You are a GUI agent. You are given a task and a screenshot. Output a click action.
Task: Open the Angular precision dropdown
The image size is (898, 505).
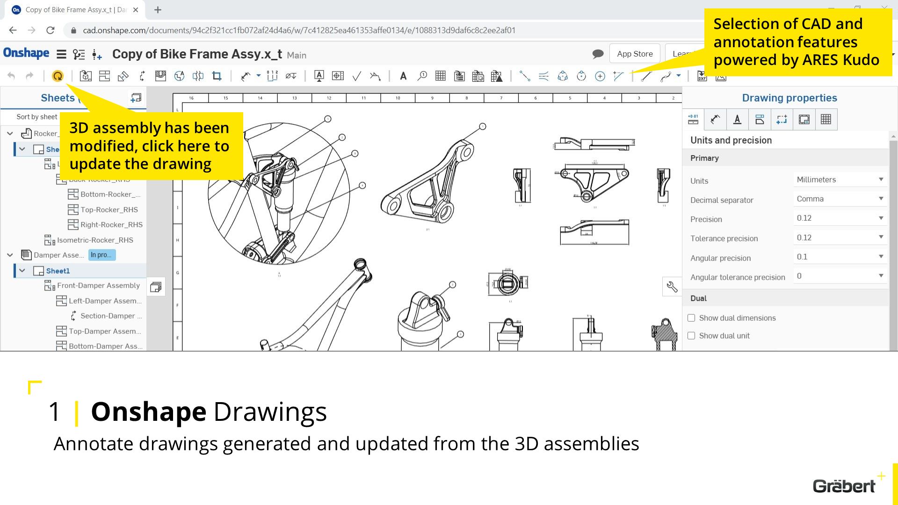[x=840, y=257]
